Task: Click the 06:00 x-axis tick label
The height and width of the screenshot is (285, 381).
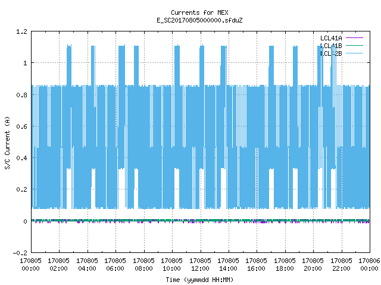Action: tap(115, 268)
